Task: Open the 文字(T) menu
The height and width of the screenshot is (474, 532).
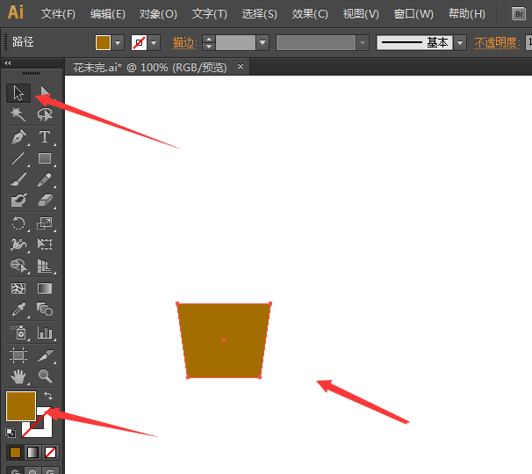Action: point(209,14)
